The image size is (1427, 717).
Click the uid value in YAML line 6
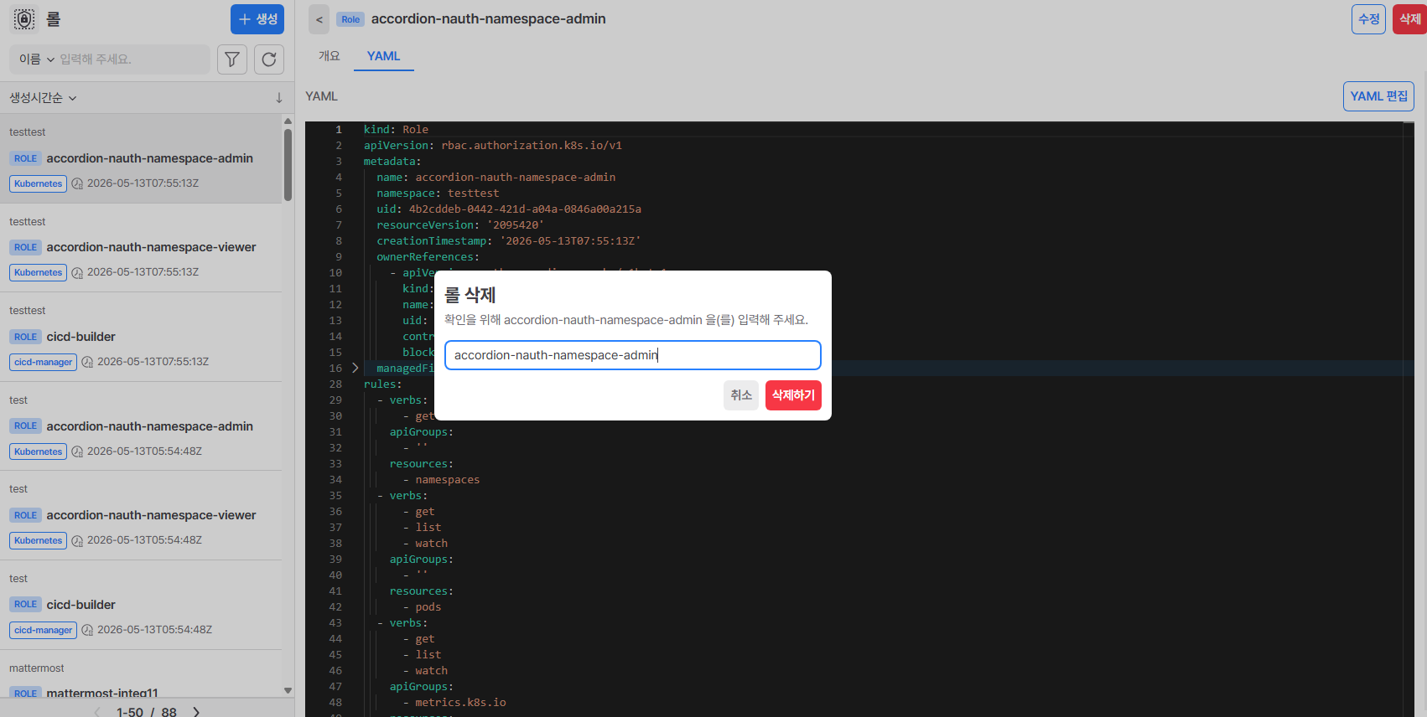[525, 209]
